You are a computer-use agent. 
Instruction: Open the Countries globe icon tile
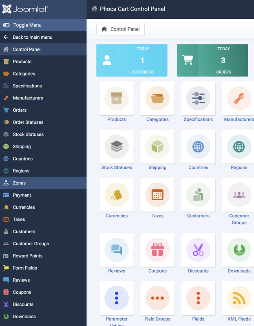[x=198, y=147]
